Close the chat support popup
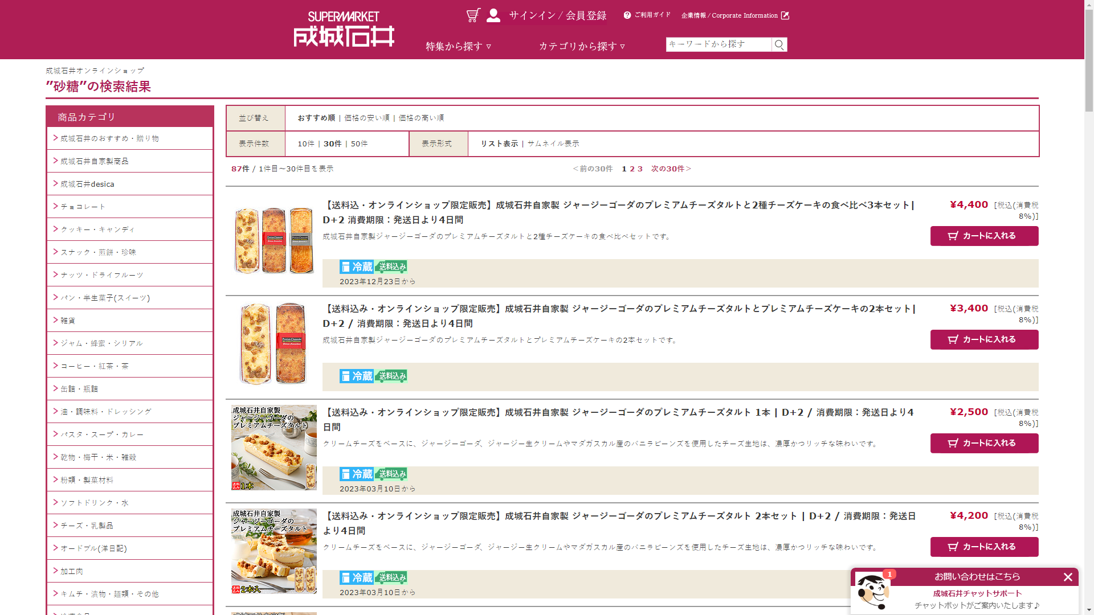The width and height of the screenshot is (1094, 615). tap(1068, 577)
